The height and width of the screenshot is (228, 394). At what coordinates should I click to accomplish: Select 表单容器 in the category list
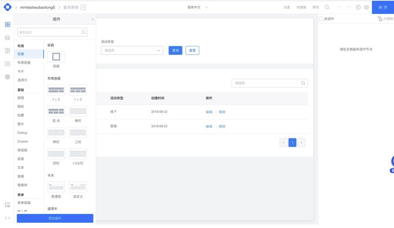(24, 203)
